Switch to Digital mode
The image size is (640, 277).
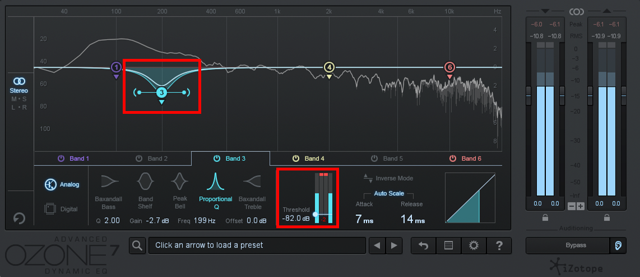tap(61, 209)
